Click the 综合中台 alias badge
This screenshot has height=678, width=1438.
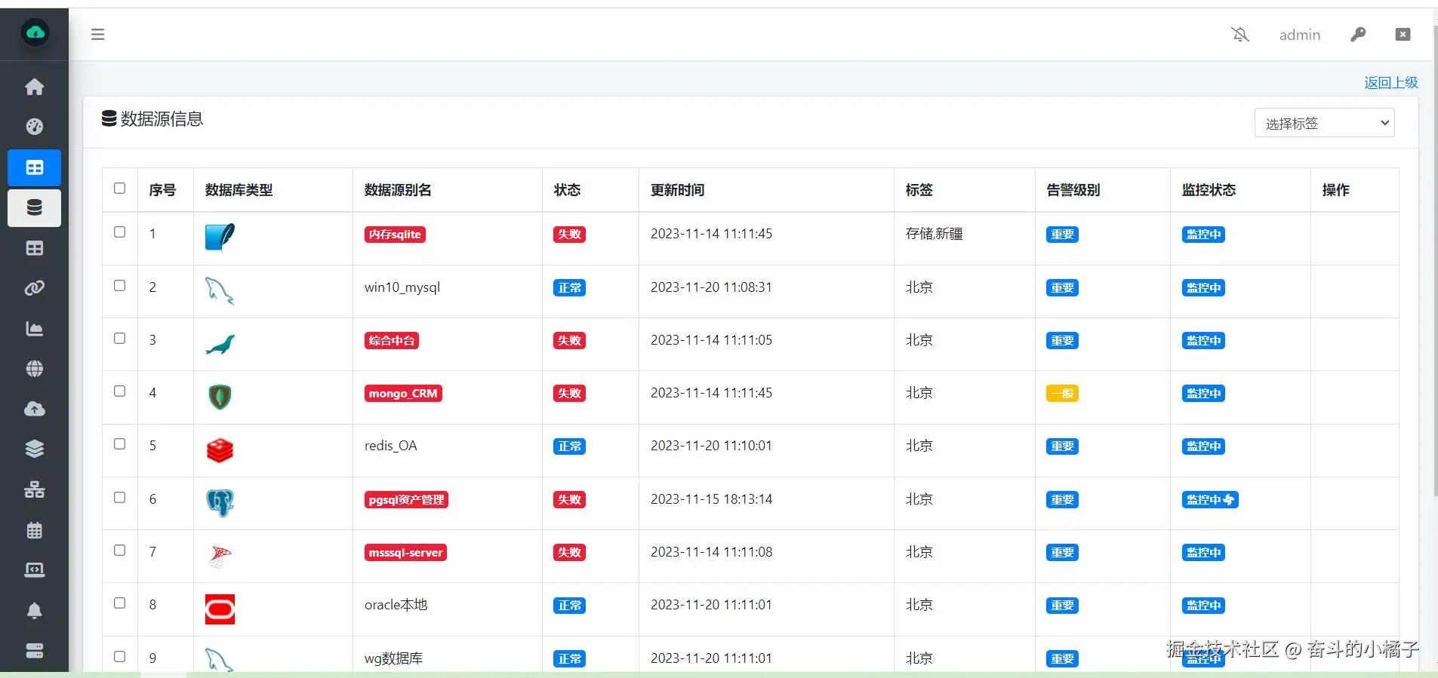392,341
